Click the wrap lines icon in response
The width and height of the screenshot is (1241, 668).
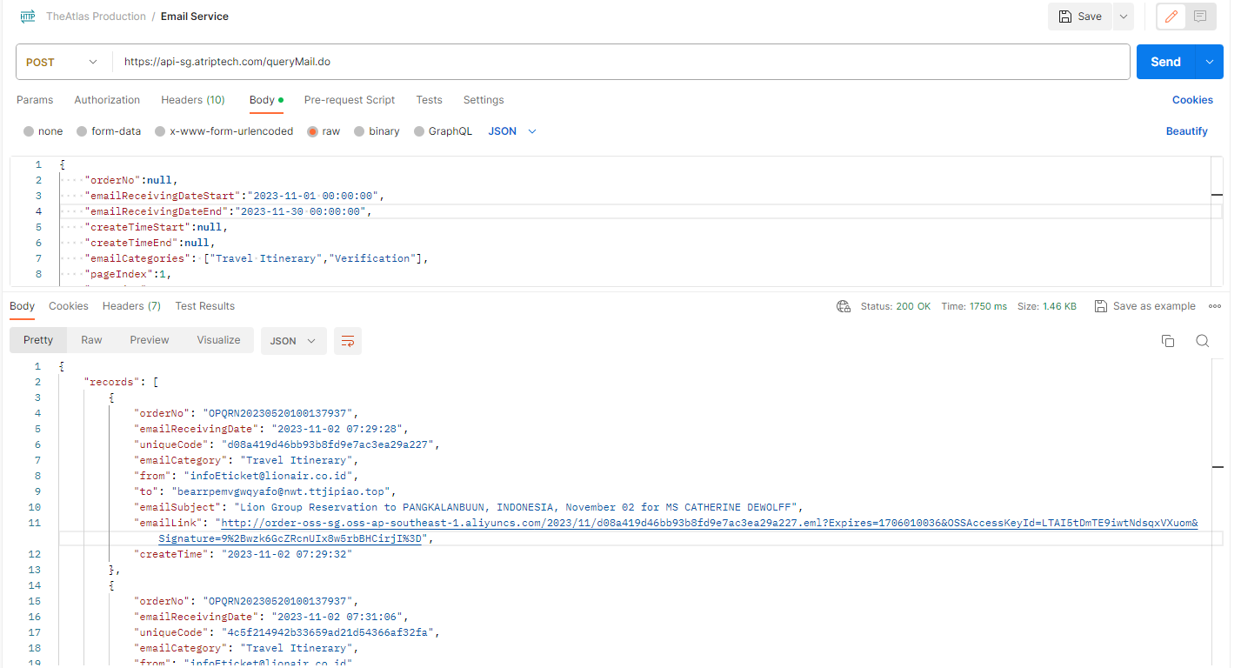[347, 341]
